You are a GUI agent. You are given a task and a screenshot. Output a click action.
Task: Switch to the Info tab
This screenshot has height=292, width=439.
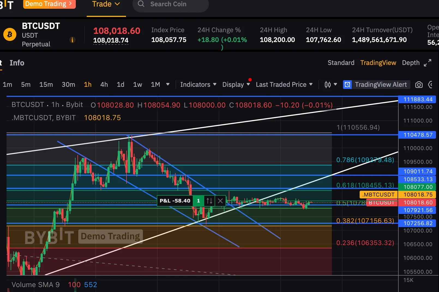(17, 63)
